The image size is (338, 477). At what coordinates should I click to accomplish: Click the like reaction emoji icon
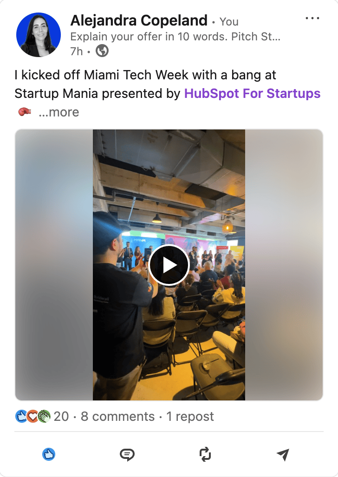pyautogui.click(x=20, y=417)
